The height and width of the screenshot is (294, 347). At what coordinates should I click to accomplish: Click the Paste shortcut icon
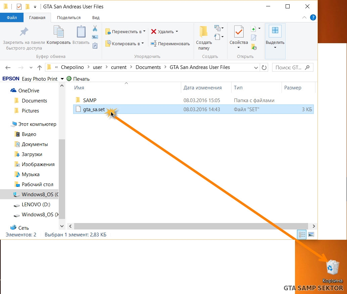click(x=95, y=45)
